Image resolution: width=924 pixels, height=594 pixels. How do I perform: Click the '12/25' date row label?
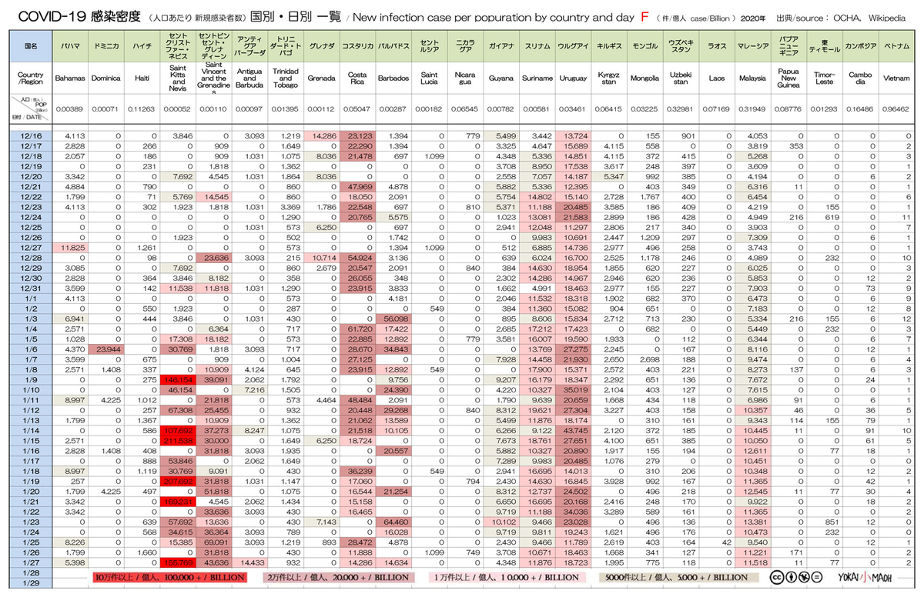click(x=31, y=228)
